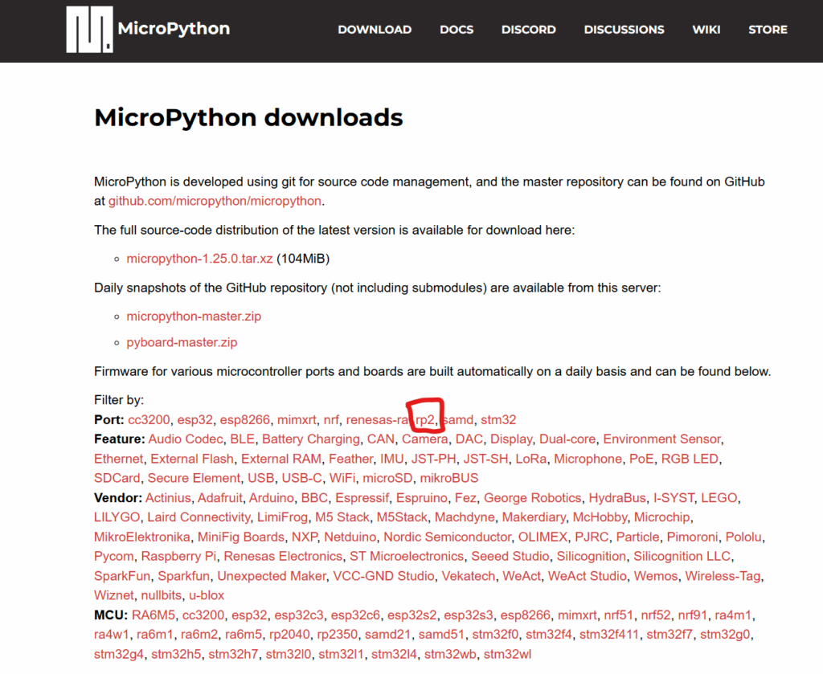Filter by MCU rp2040
This screenshot has height=674, width=823.
pos(289,635)
